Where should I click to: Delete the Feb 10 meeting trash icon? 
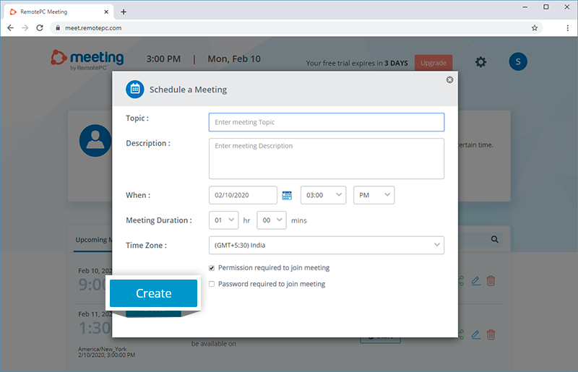coord(491,281)
